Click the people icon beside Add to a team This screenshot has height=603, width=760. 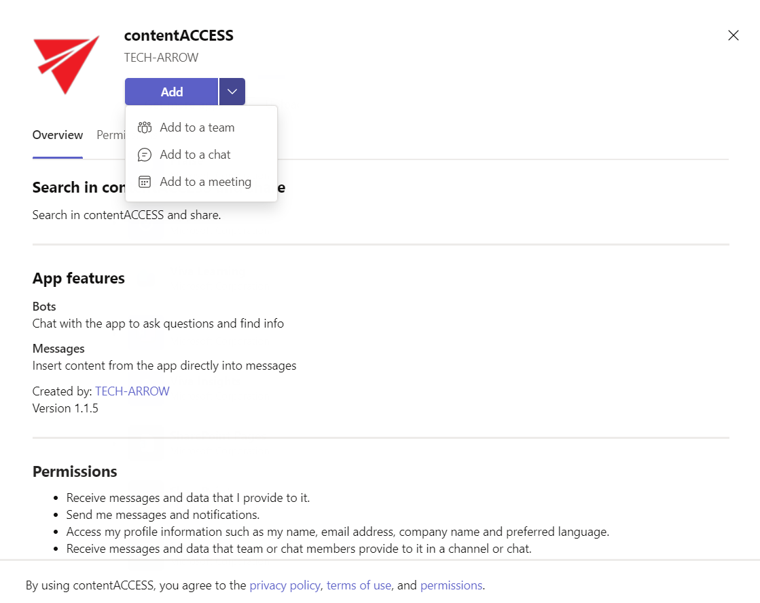click(x=144, y=128)
